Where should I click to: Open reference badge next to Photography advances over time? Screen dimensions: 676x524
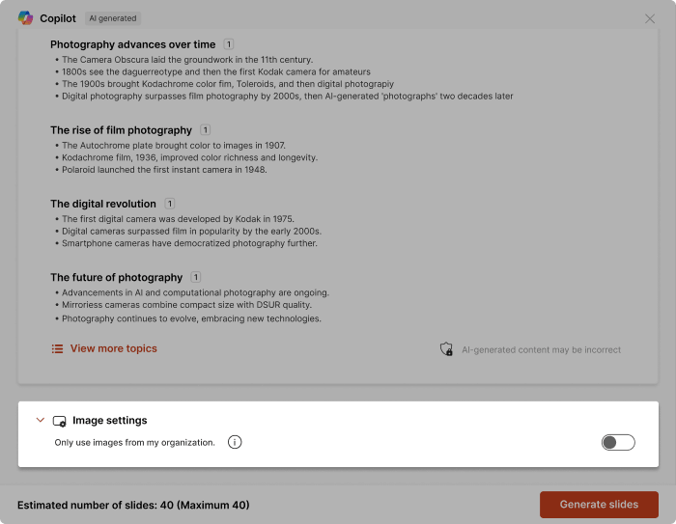click(x=229, y=44)
